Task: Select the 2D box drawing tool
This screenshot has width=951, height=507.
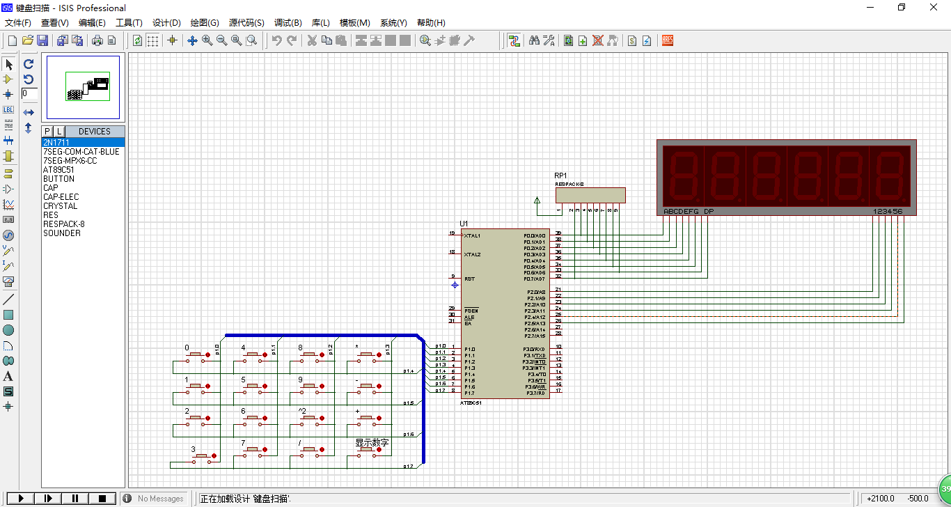Action: tap(8, 315)
